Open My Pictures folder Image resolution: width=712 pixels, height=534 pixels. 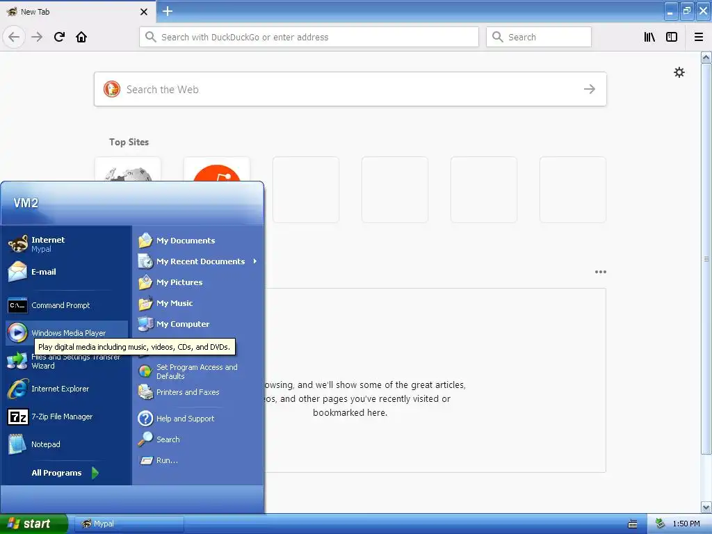[198, 282]
